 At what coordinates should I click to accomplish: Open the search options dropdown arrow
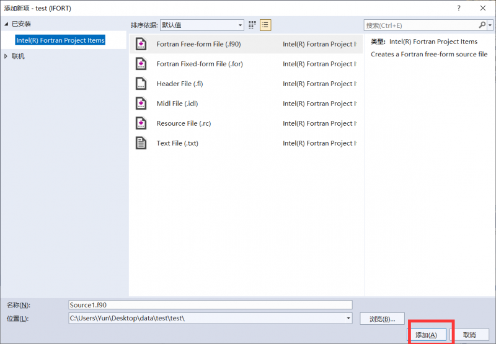(490, 25)
